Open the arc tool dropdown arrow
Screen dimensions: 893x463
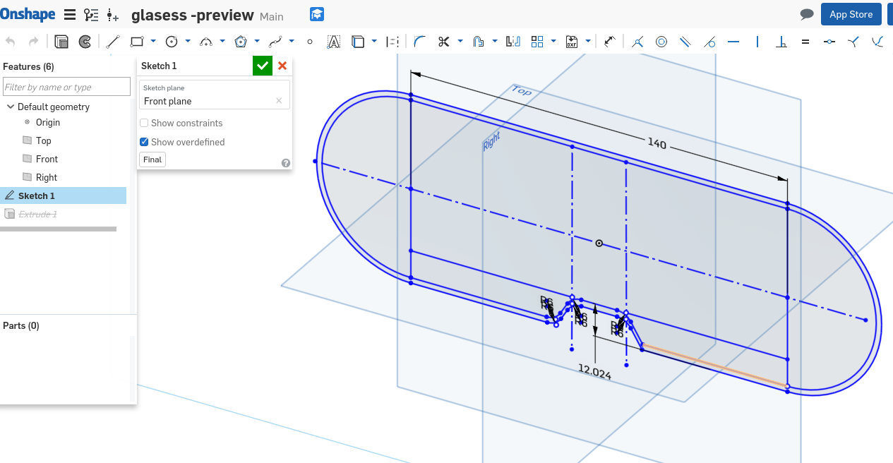(222, 42)
